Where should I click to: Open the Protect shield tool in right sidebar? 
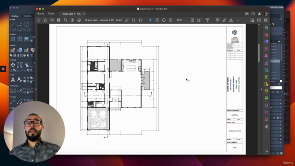[266, 106]
